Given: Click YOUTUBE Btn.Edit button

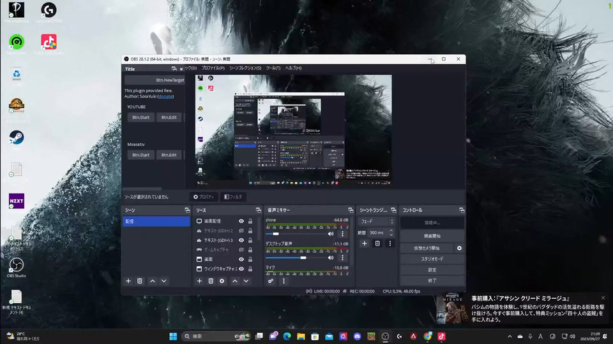Looking at the screenshot, I should [x=169, y=117].
